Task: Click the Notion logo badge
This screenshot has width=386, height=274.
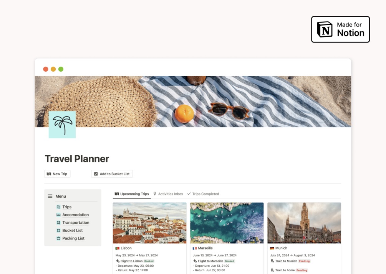Action: pos(340,30)
